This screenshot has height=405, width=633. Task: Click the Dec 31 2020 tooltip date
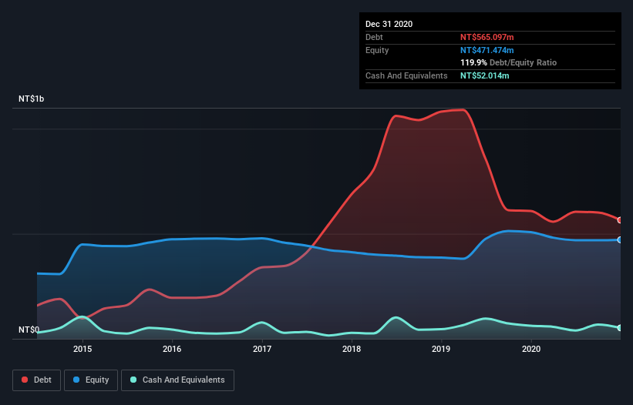(389, 24)
